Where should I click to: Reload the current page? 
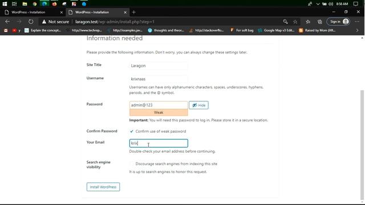click(31, 22)
